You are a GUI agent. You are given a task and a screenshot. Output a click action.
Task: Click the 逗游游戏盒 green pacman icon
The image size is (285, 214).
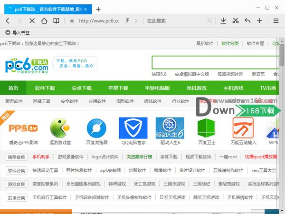pyautogui.click(x=60, y=128)
